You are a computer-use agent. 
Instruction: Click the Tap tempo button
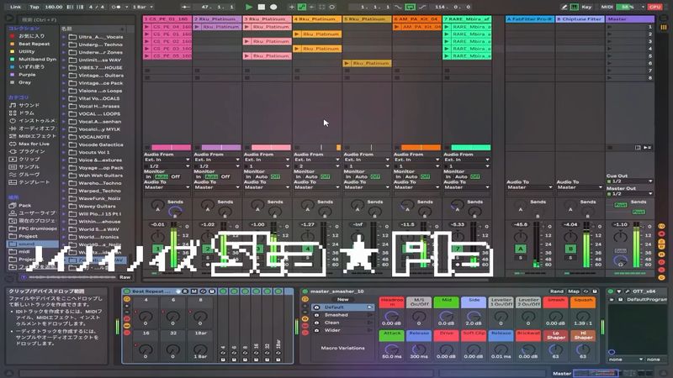pos(34,7)
